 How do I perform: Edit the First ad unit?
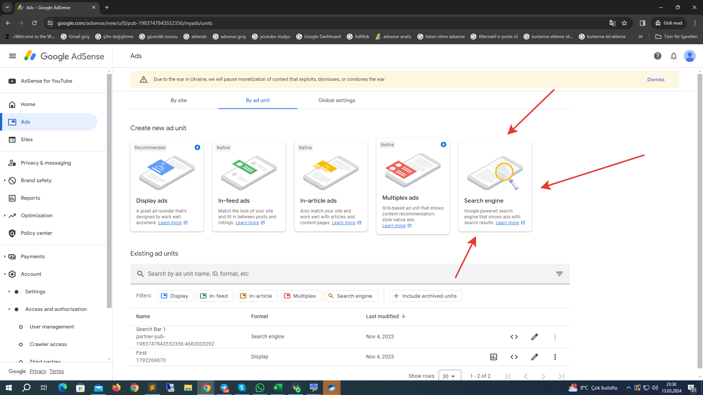535,357
